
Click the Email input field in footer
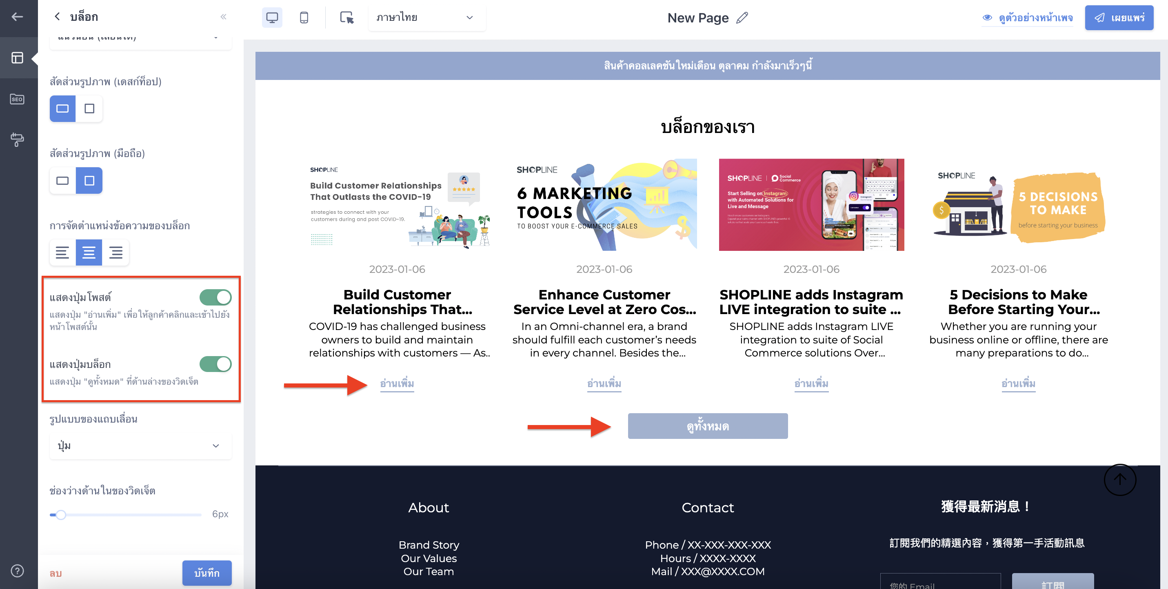point(940,581)
